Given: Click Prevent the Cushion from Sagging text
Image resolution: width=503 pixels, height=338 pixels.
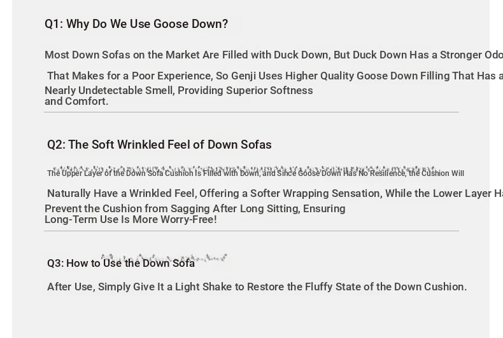Looking at the screenshot, I should [x=195, y=208].
